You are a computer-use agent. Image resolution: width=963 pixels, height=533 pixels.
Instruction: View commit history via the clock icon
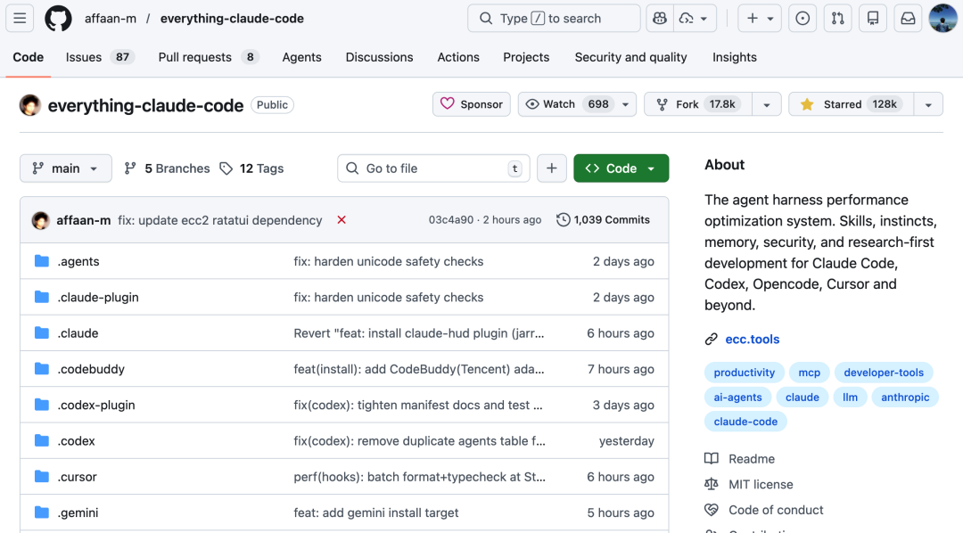coord(562,219)
